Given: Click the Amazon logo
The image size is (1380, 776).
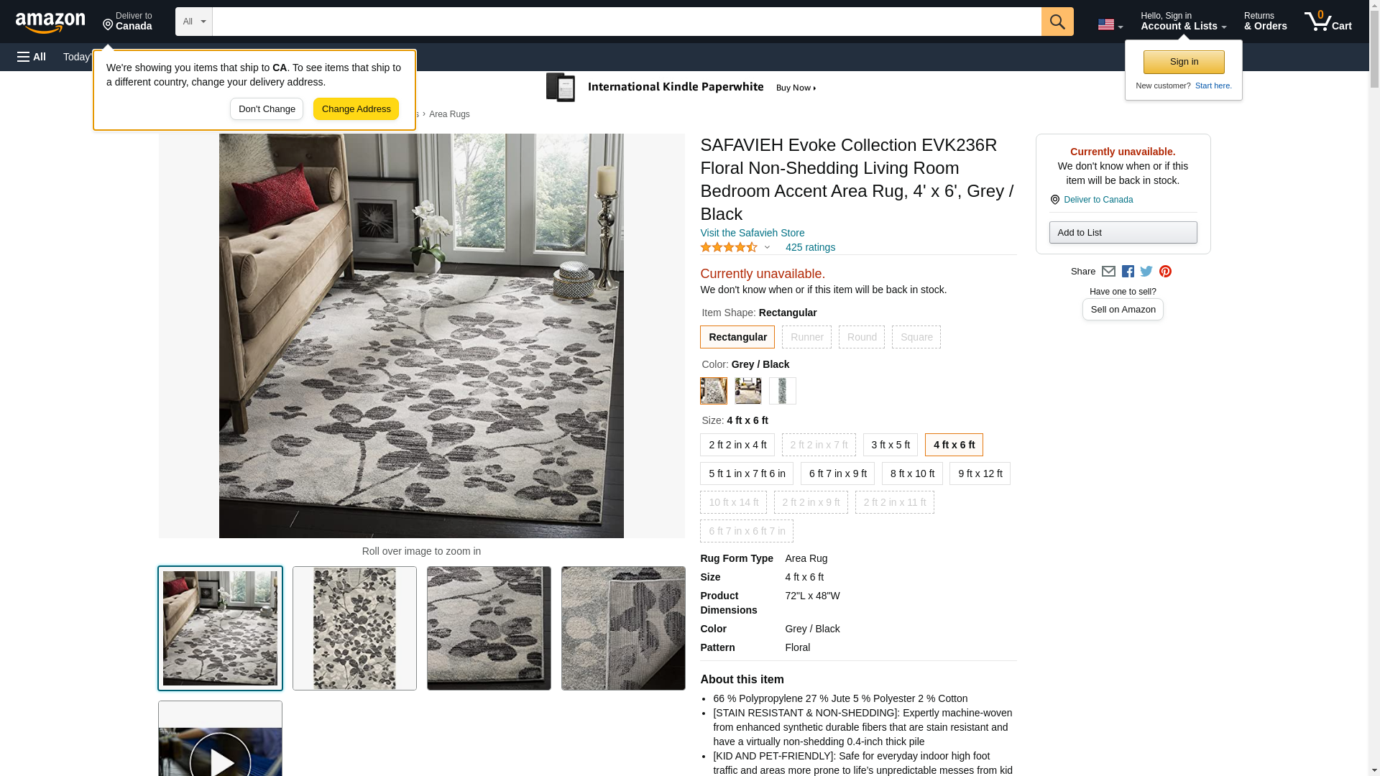Looking at the screenshot, I should 50,22.
